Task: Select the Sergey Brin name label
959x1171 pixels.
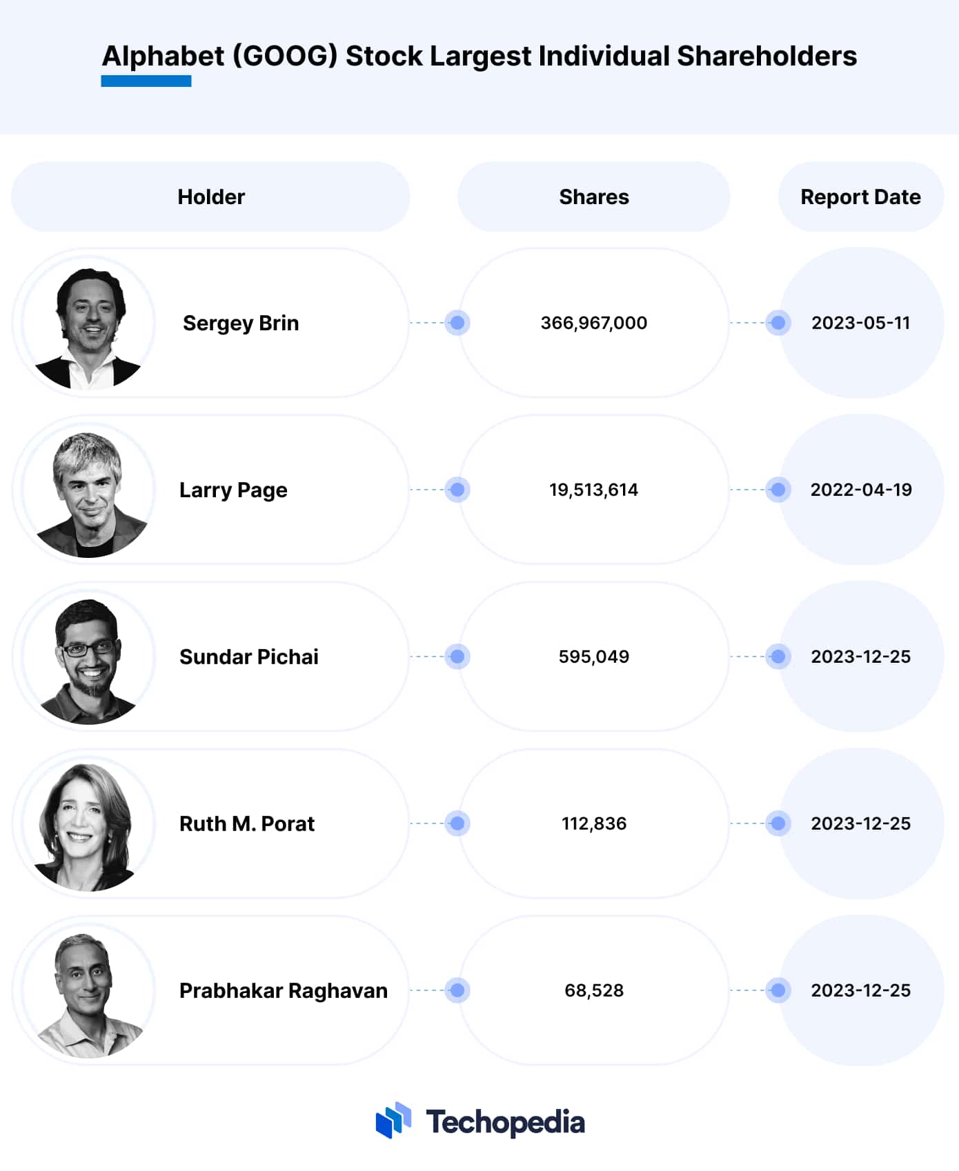Action: click(x=241, y=323)
